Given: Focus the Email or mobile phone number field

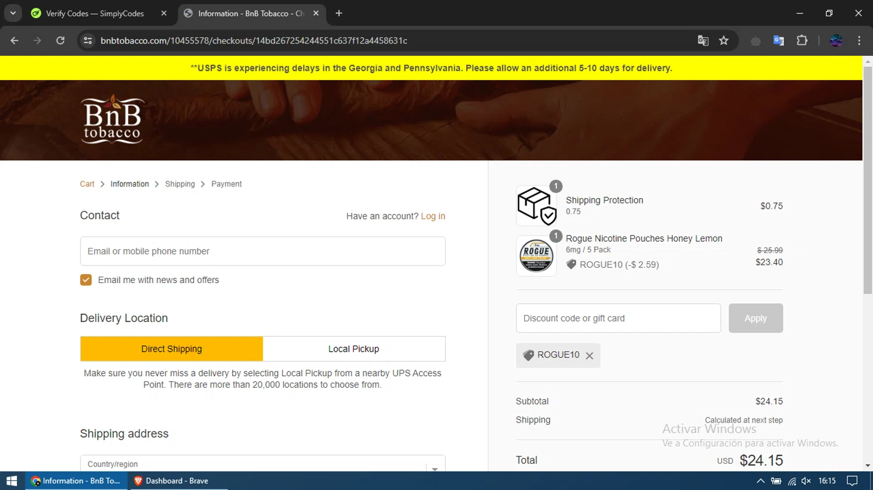Looking at the screenshot, I should pos(263,251).
